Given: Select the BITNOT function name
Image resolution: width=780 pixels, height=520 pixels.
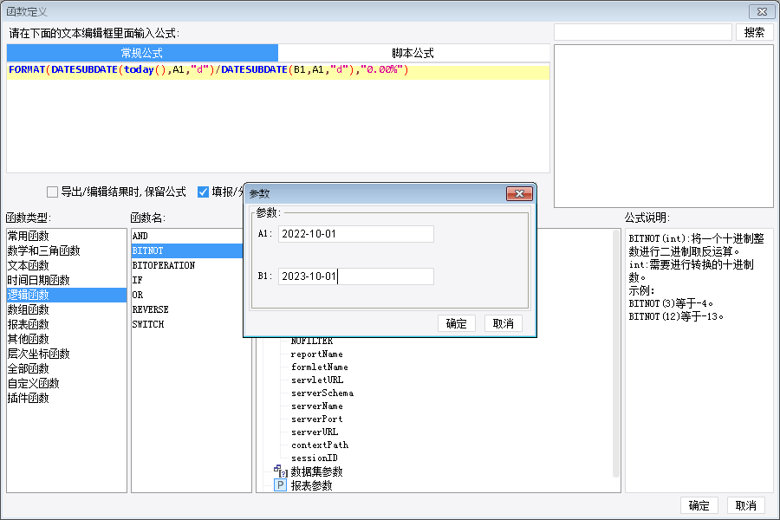Looking at the screenshot, I should (x=187, y=250).
